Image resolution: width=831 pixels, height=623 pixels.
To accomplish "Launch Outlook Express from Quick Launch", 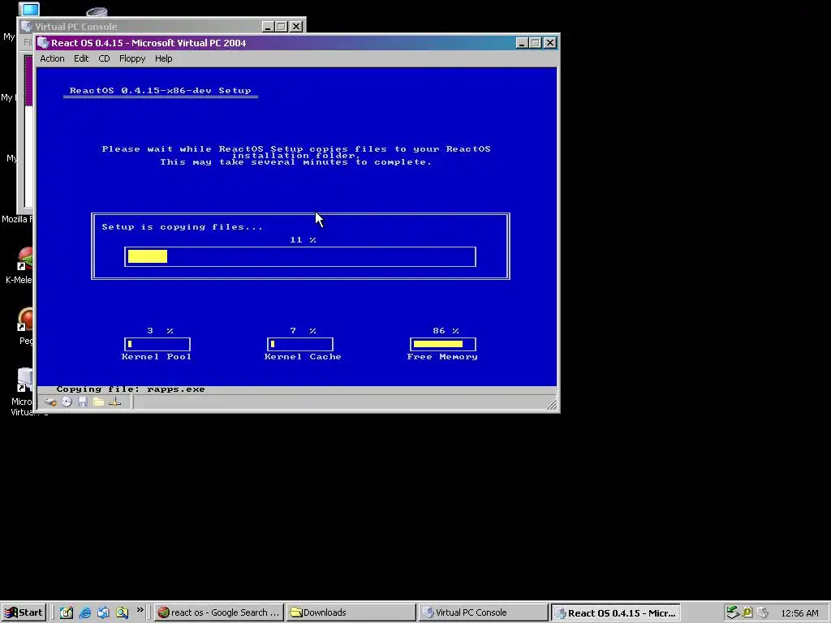I will [x=103, y=613].
